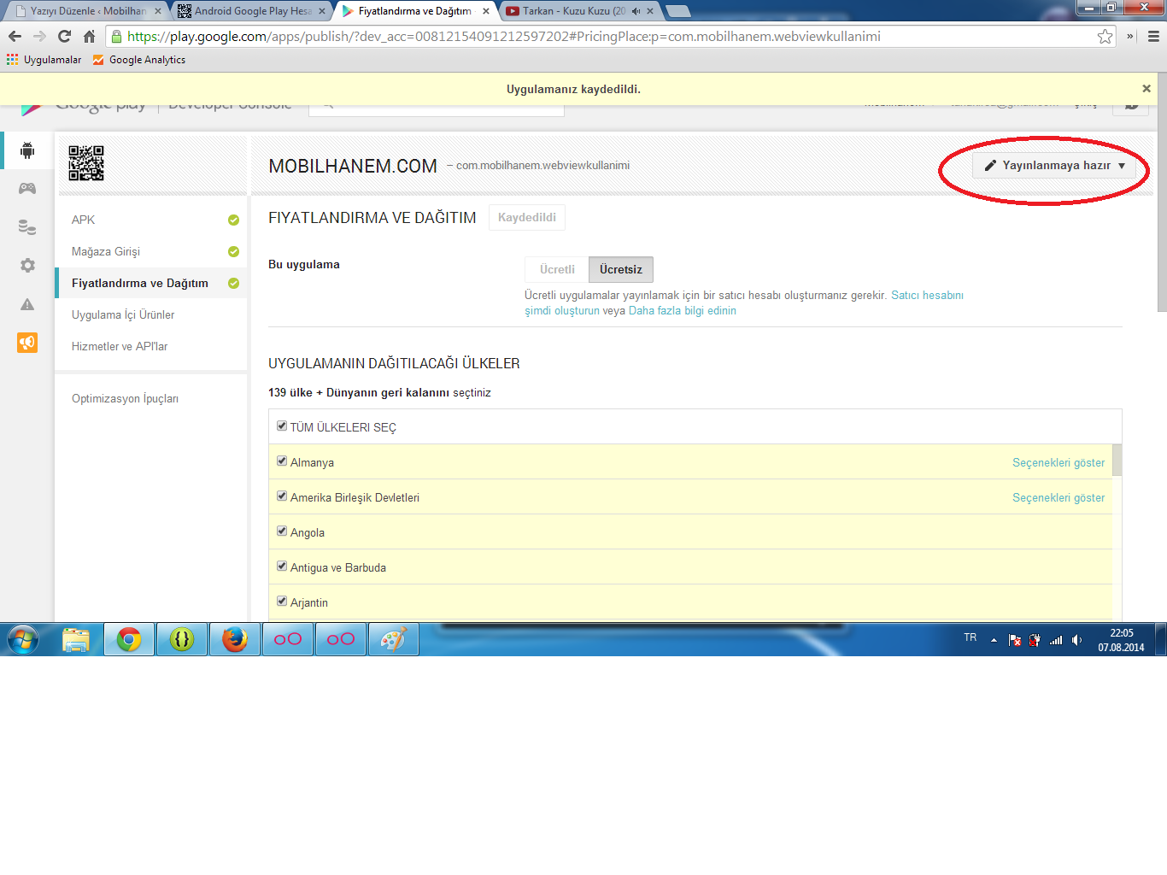
Task: Open the Google Analytics bookmark
Action: (x=139, y=60)
